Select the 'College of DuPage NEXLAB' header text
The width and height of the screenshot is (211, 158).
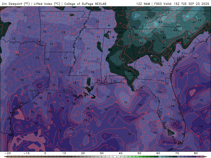point(85,4)
